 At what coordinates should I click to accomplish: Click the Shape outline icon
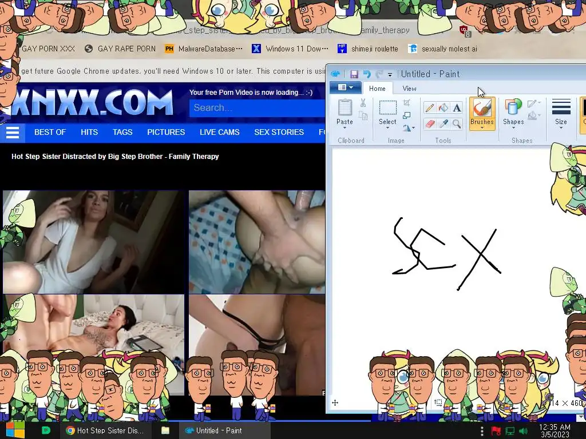click(x=532, y=103)
